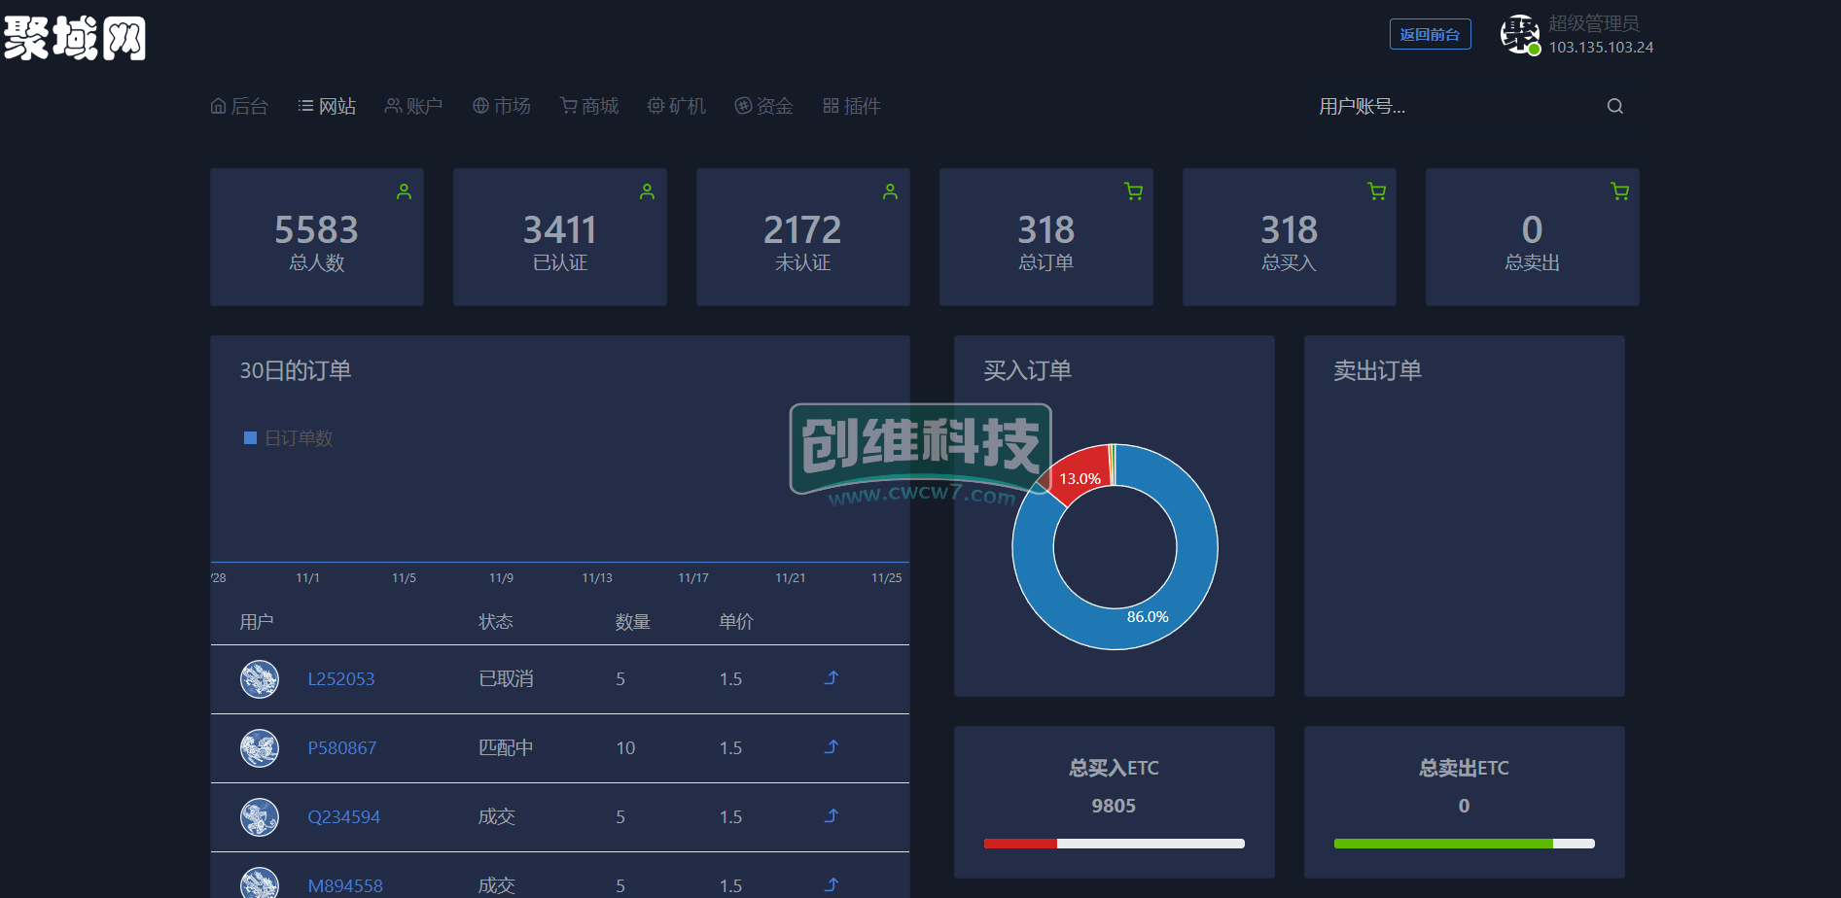Expand the 矿机 navigation menu
This screenshot has width=1841, height=898.
click(677, 106)
